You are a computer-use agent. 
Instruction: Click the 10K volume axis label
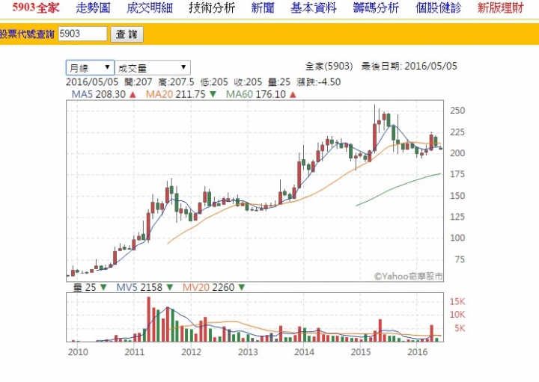457,315
